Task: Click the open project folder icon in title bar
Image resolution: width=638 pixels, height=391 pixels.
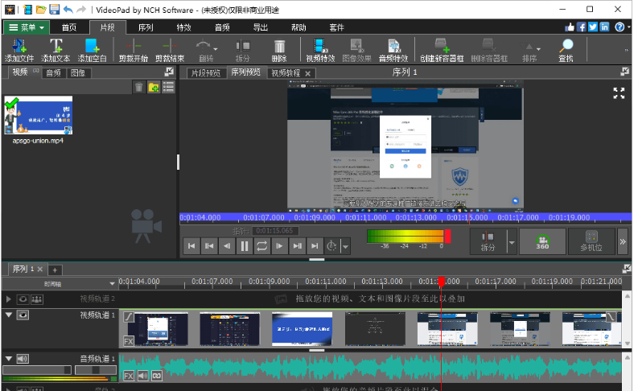Action: pos(41,9)
